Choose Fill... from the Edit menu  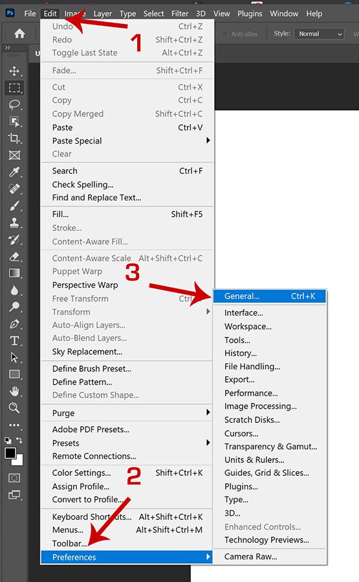127,214
